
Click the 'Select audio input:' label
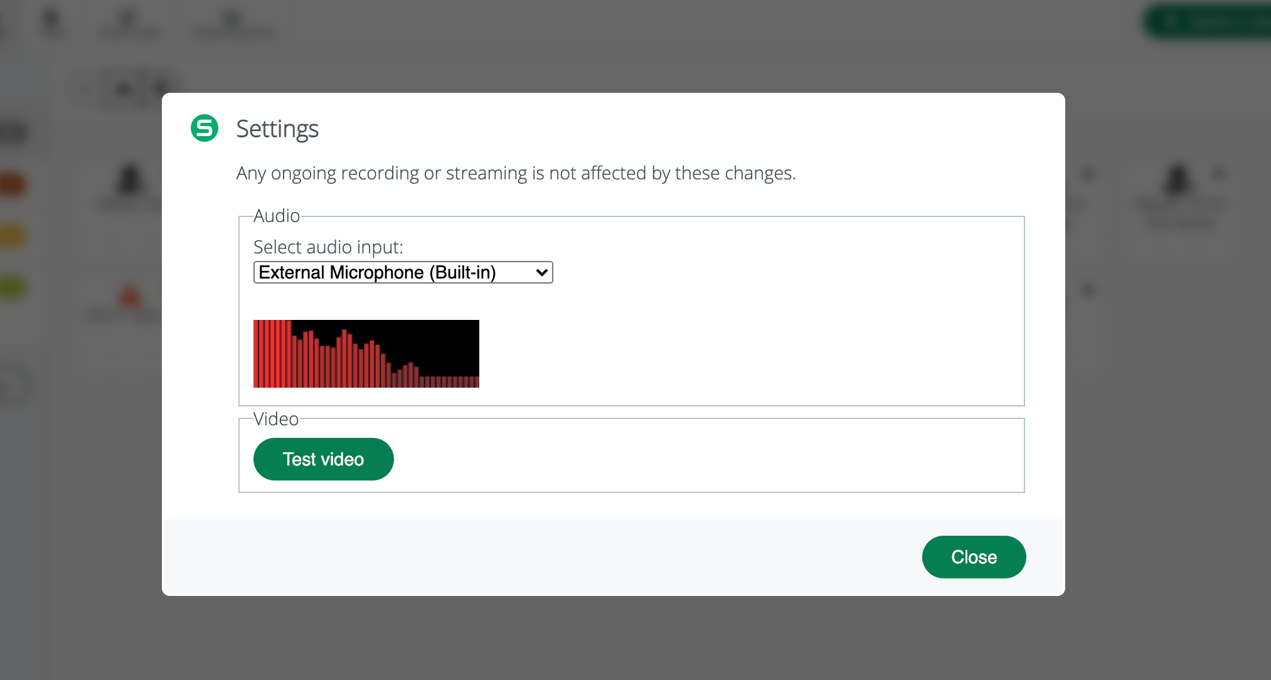click(x=328, y=247)
